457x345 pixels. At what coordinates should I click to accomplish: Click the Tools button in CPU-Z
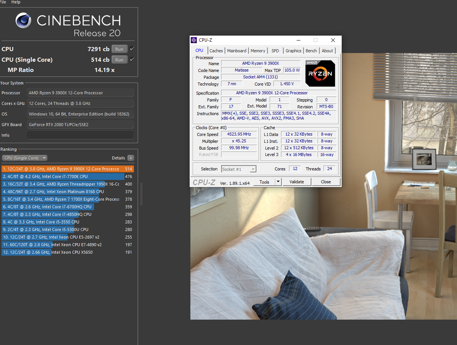(x=264, y=182)
